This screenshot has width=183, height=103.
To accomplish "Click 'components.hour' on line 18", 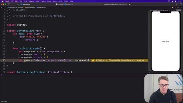I will [29, 55].
